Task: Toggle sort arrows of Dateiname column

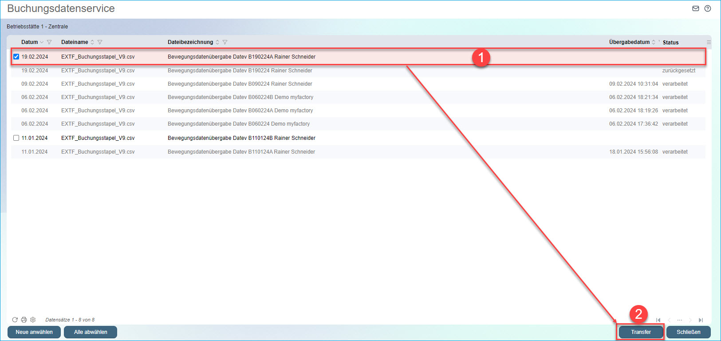Action: pyautogui.click(x=92, y=42)
